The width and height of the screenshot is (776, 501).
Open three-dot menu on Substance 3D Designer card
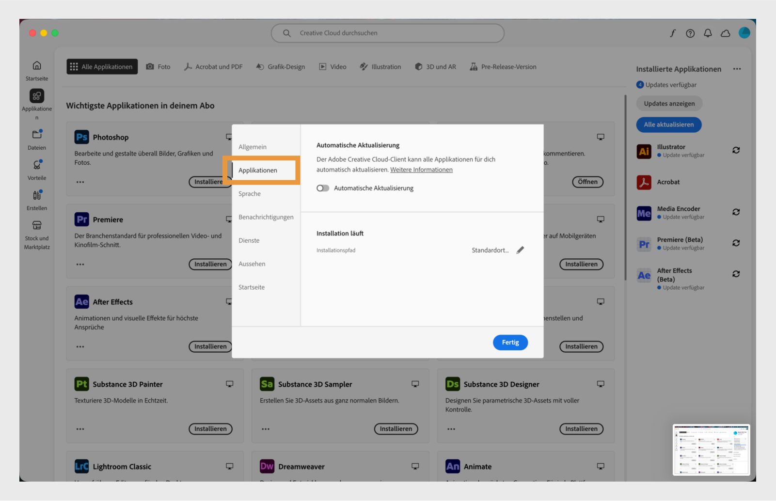click(451, 429)
